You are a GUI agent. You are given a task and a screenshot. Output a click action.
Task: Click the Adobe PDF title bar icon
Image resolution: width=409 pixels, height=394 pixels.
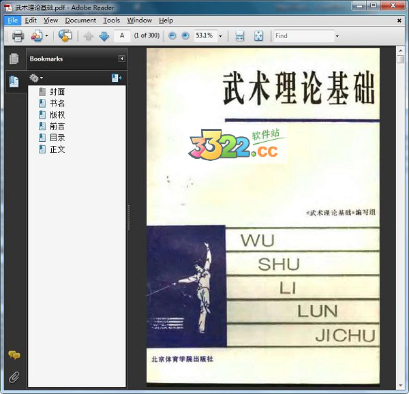click(x=9, y=7)
